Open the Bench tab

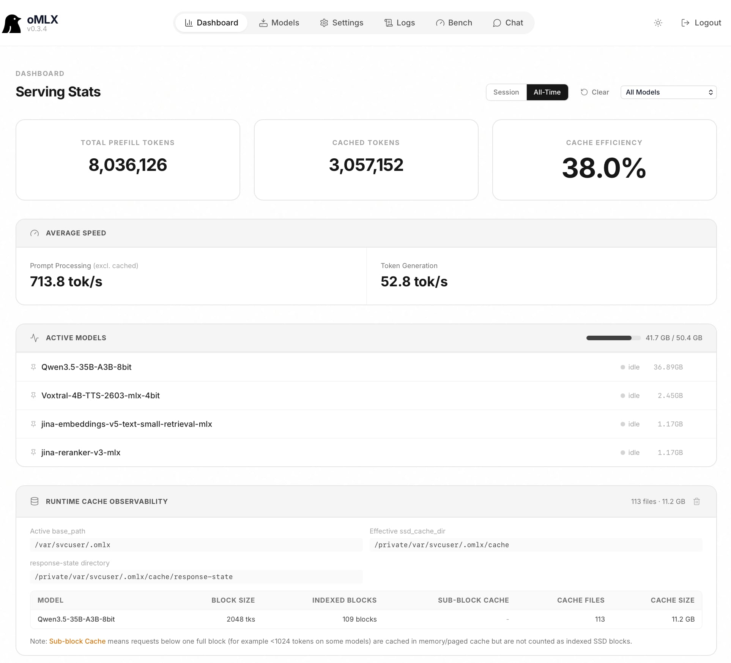454,23
